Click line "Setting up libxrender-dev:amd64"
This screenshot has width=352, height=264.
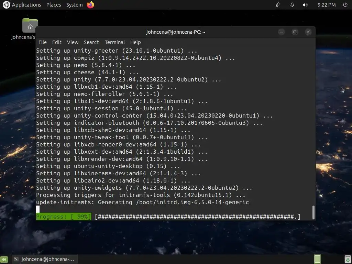[x=122, y=159]
